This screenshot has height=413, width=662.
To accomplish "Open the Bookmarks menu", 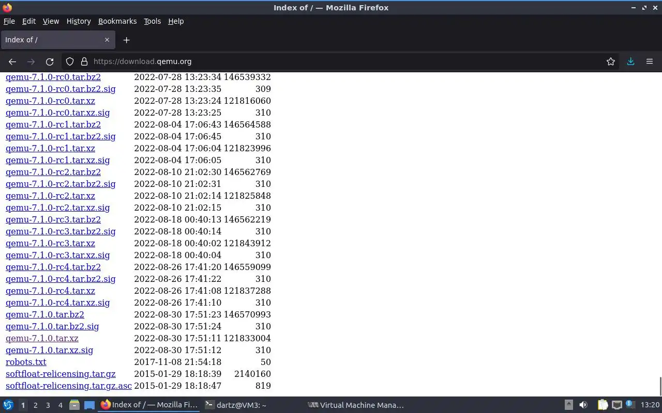I will click(117, 21).
